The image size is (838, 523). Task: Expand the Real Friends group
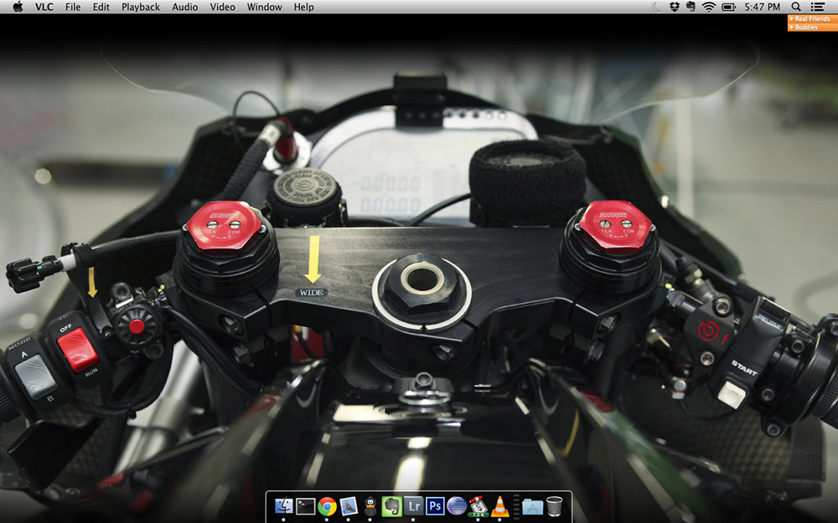coord(812,18)
